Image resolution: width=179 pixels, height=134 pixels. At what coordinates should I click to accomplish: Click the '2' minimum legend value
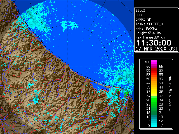[149, 125]
